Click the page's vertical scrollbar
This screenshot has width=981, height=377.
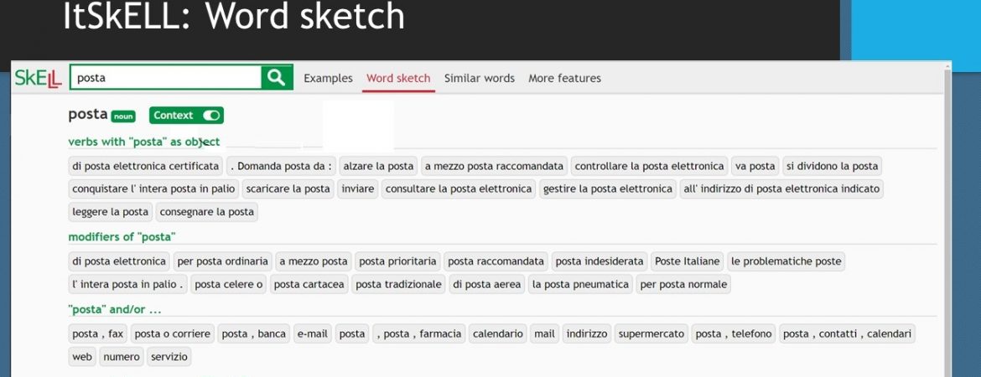[x=947, y=226]
